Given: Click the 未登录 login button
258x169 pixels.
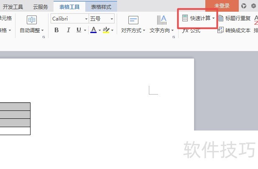Looking at the screenshot, I should coord(222,6).
